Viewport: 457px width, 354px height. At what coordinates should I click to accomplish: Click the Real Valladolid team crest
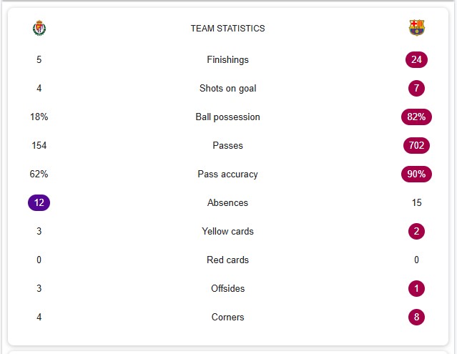[x=39, y=28]
